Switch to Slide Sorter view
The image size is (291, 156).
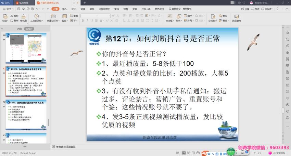[x=189, y=153]
